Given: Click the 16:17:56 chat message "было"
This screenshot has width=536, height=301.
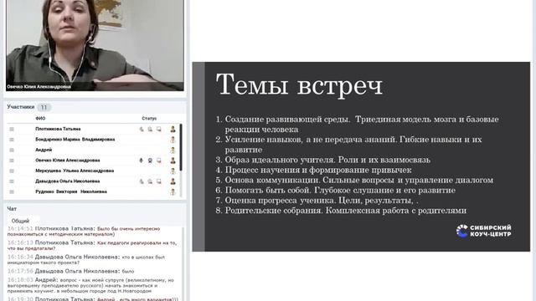Looking at the screenshot, I should tap(70, 271).
